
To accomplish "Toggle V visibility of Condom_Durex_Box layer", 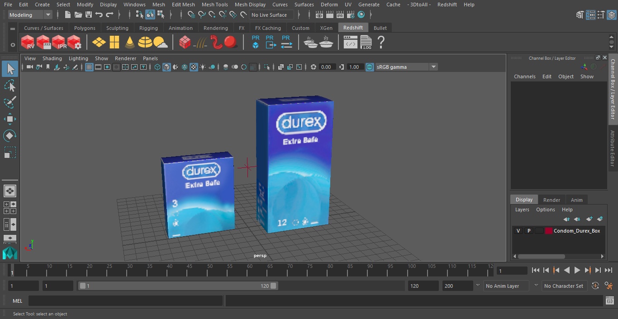I will point(518,231).
